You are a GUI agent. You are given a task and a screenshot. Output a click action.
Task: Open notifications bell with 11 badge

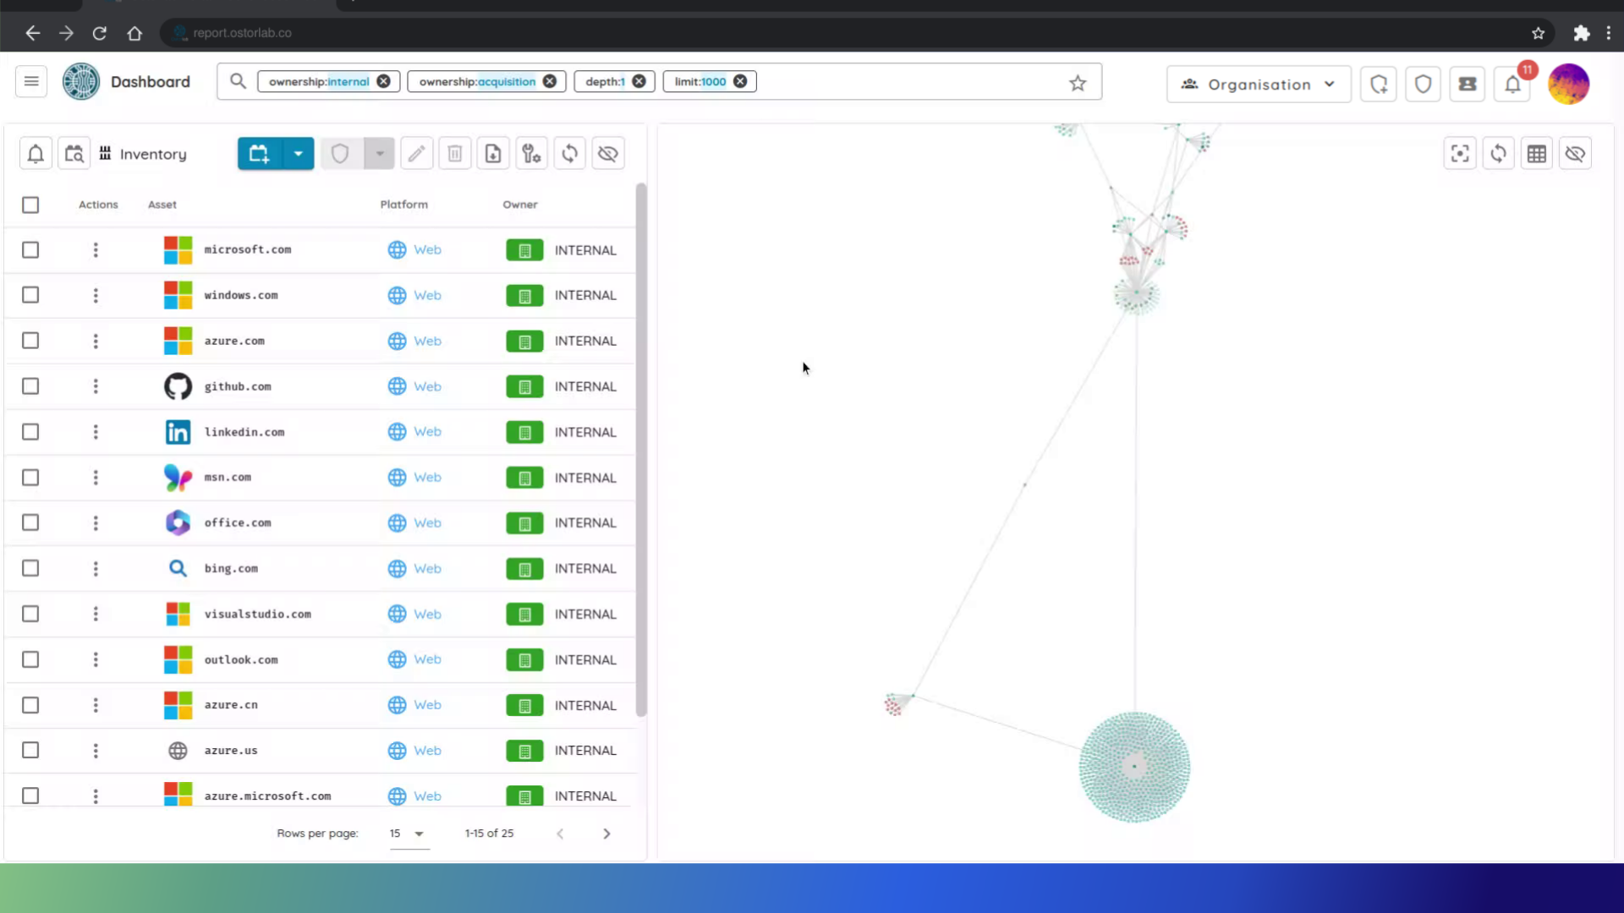pos(1512,84)
